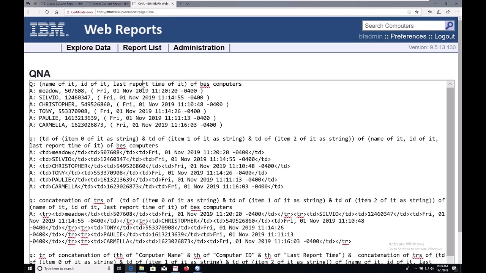This screenshot has width=486, height=273.
Task: Click the Share page icon
Action: (x=448, y=12)
